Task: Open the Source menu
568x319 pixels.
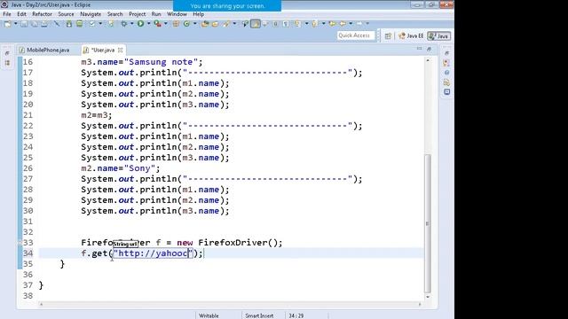Action: (66, 14)
